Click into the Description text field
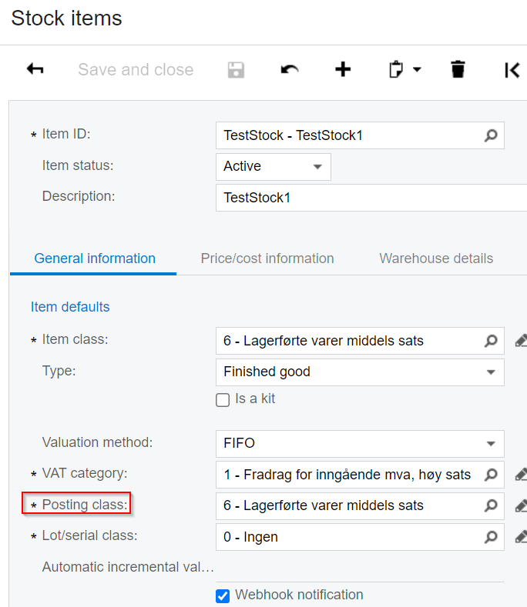Image resolution: width=527 pixels, height=607 pixels. point(370,197)
